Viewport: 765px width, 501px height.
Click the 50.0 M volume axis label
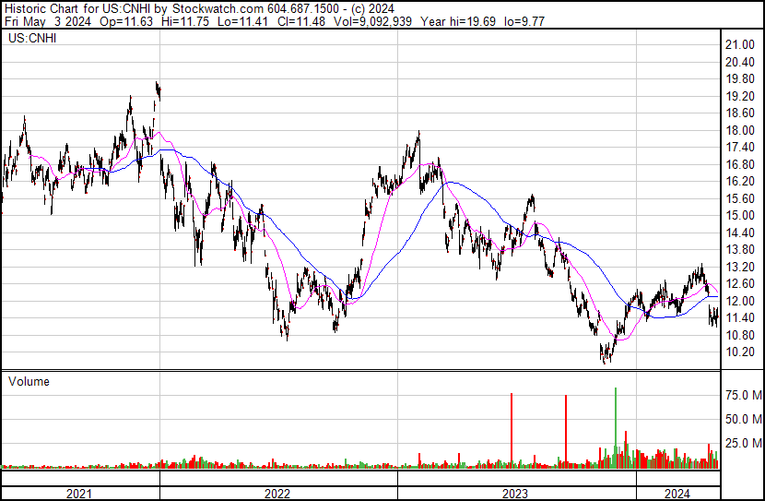[x=743, y=419]
